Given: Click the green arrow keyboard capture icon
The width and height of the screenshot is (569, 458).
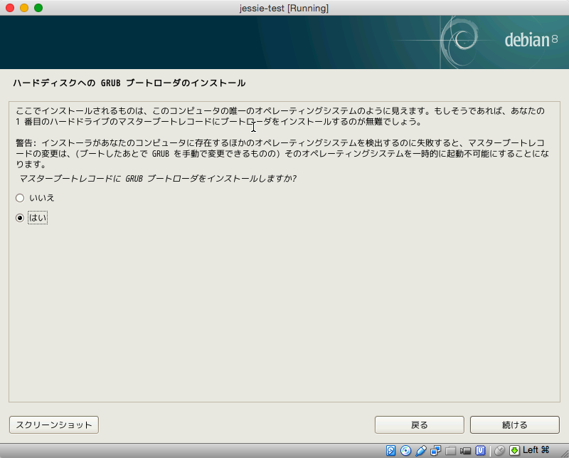Looking at the screenshot, I should pos(514,450).
